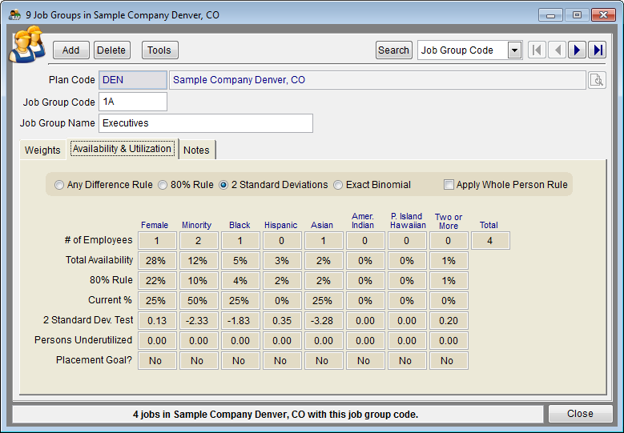The width and height of the screenshot is (624, 433).
Task: Click Hispanic standard deviation 0.35 cell
Action: (x=282, y=320)
